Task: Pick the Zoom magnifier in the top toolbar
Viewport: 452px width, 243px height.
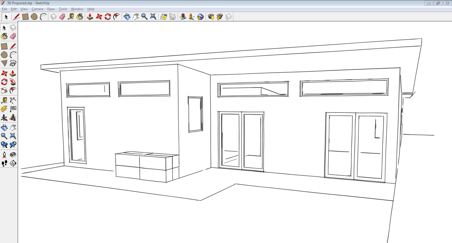Action: point(144,17)
